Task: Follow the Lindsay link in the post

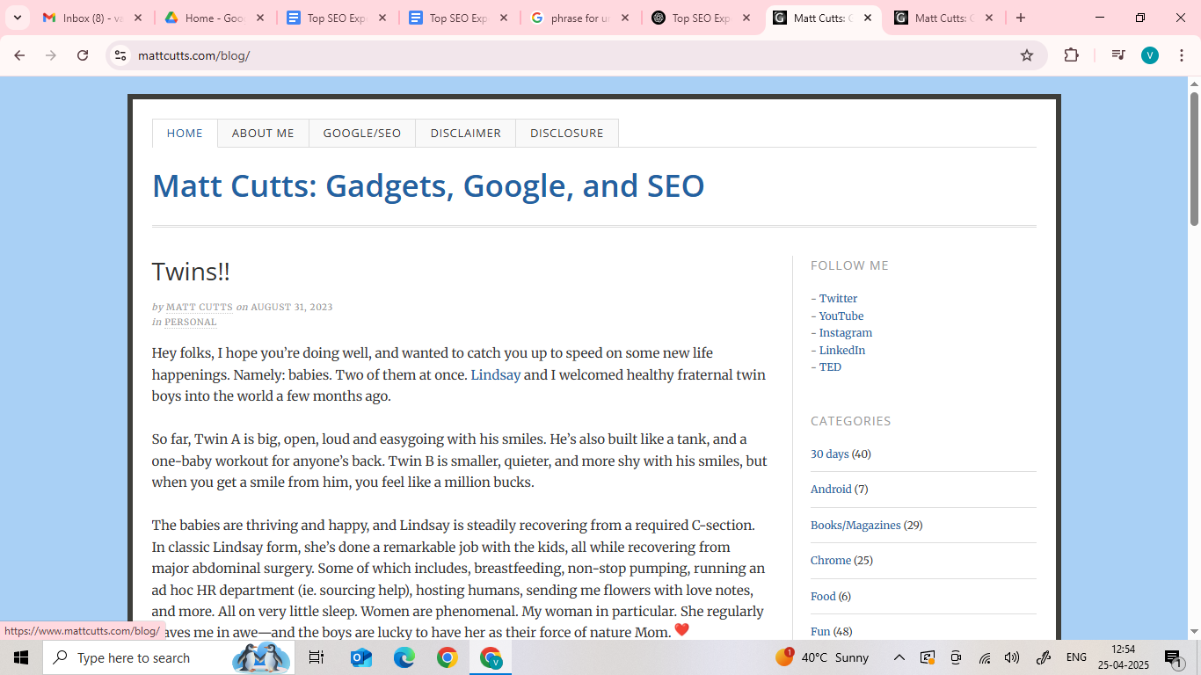Action: click(x=496, y=374)
